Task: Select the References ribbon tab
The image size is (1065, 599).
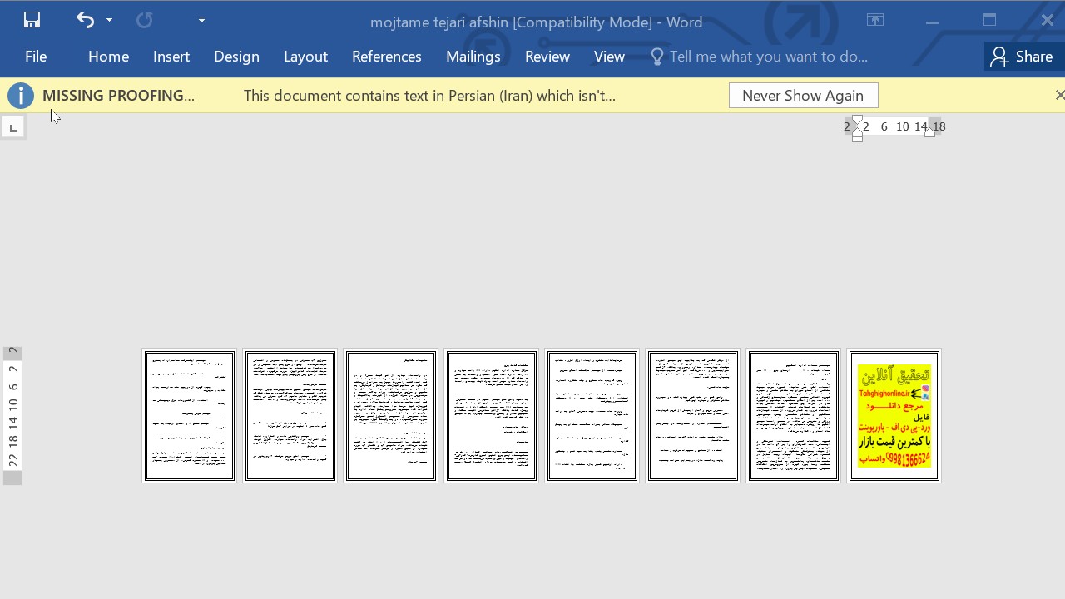Action: click(386, 57)
